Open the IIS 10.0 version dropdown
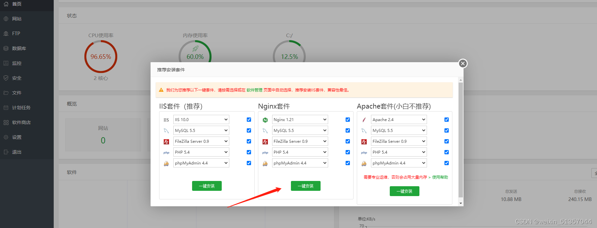The image size is (597, 228). (x=201, y=119)
